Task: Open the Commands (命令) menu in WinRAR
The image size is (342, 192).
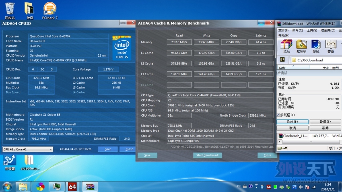Action: point(298,30)
